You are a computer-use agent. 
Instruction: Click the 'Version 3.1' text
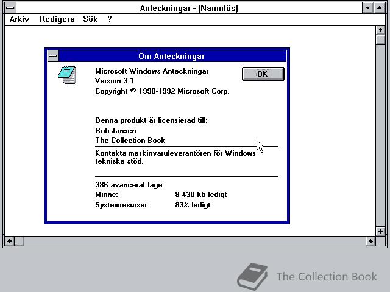coord(115,81)
